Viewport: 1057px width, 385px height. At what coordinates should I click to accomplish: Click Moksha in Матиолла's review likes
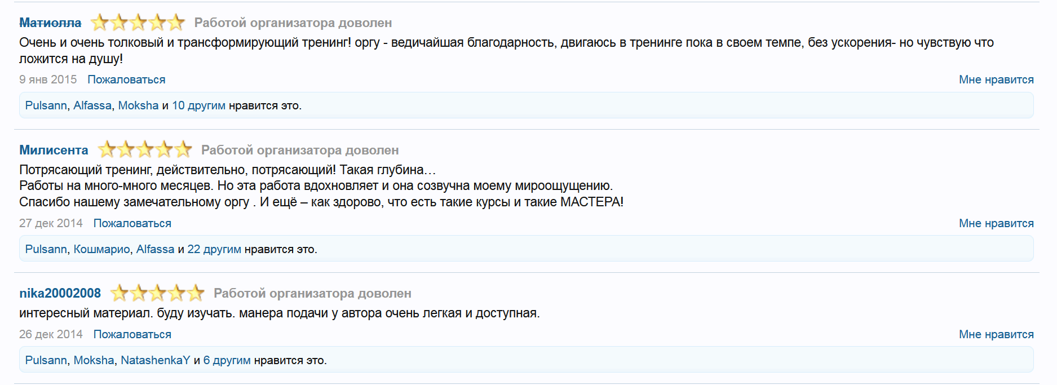tap(138, 105)
